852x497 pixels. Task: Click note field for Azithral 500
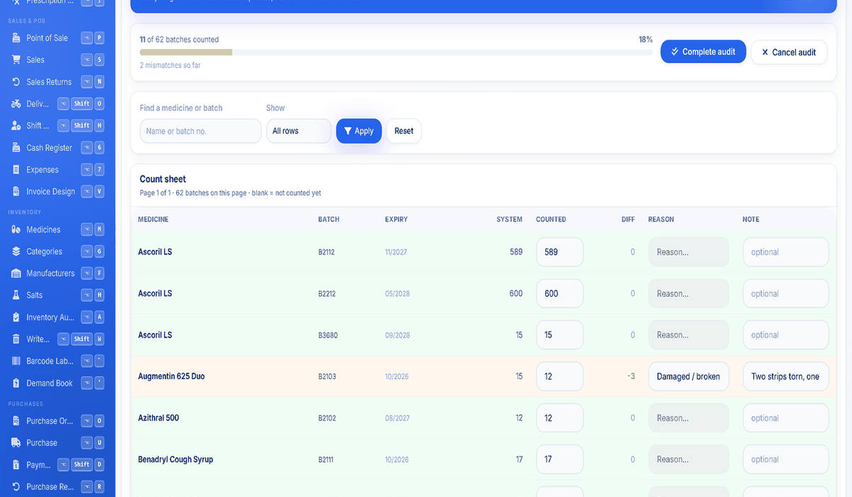pos(785,418)
